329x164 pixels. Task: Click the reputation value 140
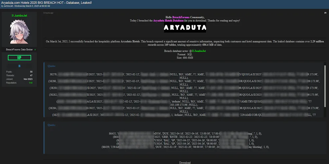[31, 83]
